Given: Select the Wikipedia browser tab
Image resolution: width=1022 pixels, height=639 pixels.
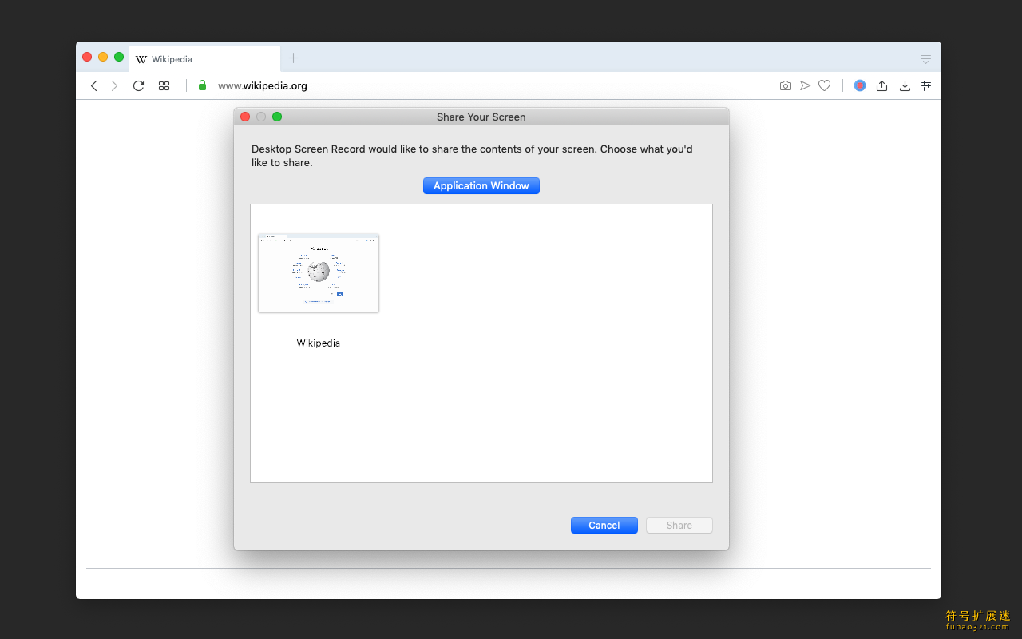Looking at the screenshot, I should pyautogui.click(x=204, y=59).
